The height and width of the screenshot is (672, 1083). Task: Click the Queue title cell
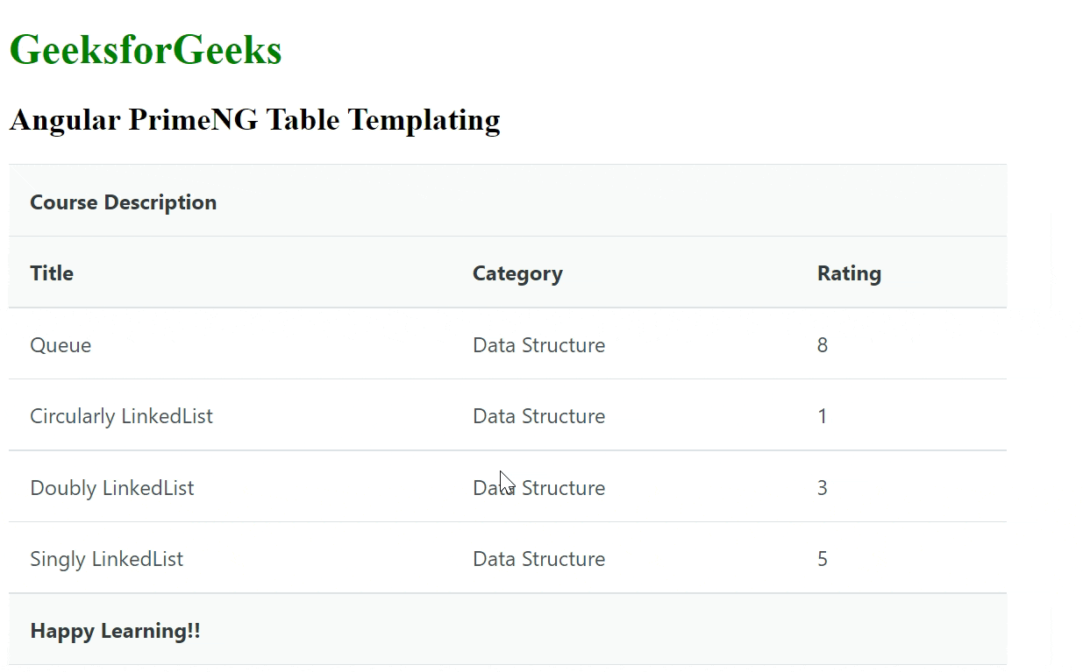61,345
